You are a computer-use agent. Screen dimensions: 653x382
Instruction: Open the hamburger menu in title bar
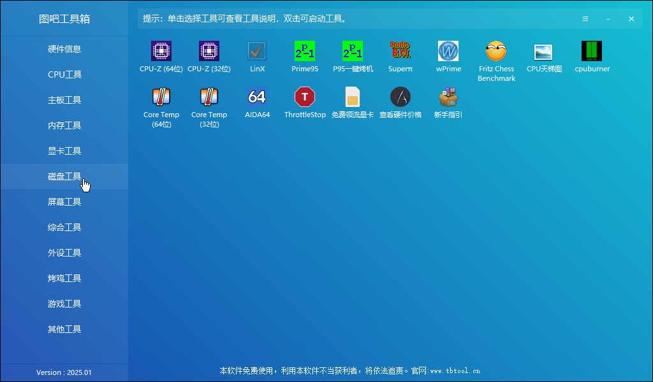[585, 18]
